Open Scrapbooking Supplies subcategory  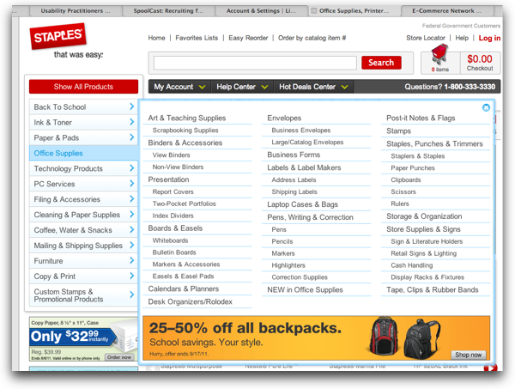point(185,131)
